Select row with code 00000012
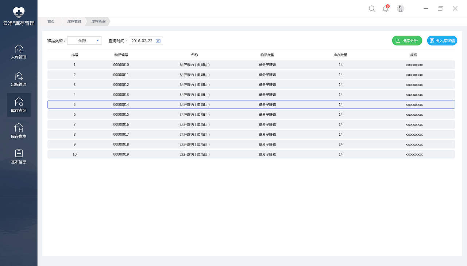Image resolution: width=467 pixels, height=266 pixels. click(x=251, y=84)
